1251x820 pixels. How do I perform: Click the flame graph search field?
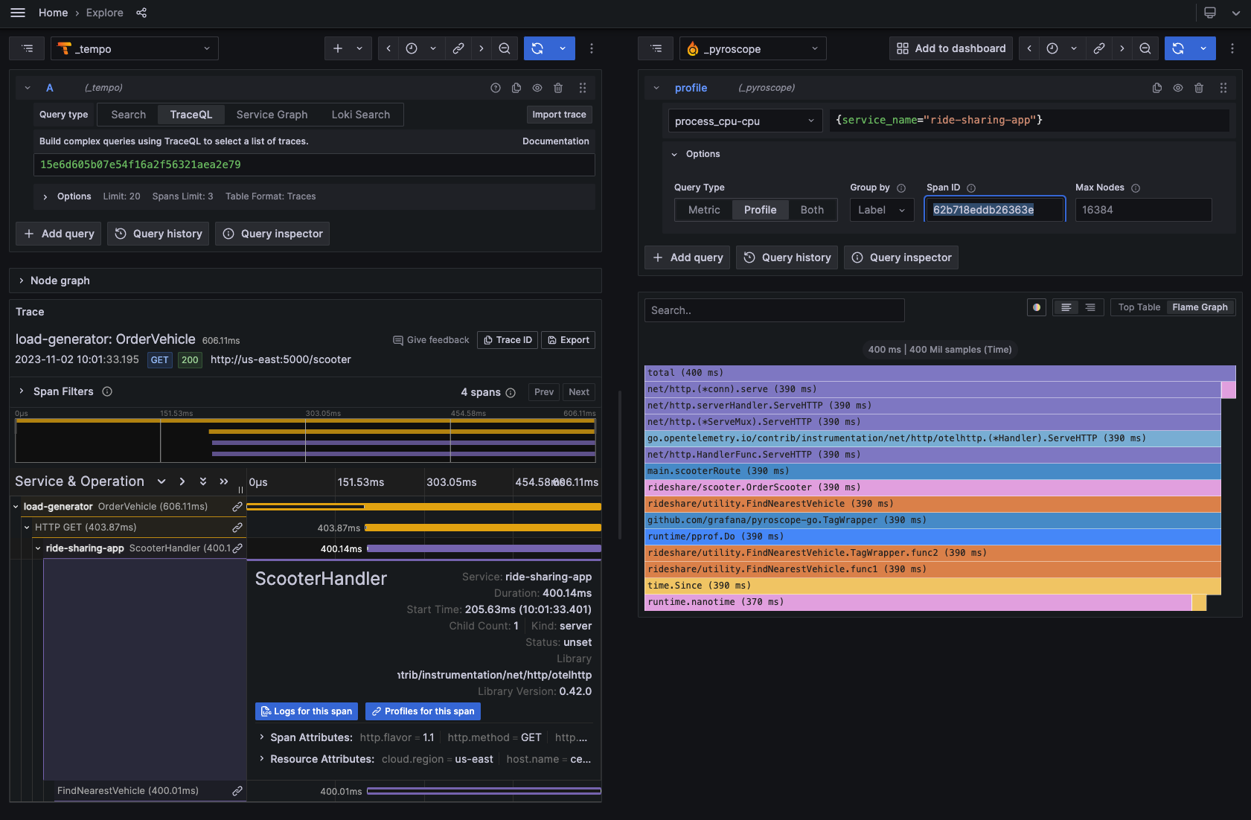click(x=774, y=310)
